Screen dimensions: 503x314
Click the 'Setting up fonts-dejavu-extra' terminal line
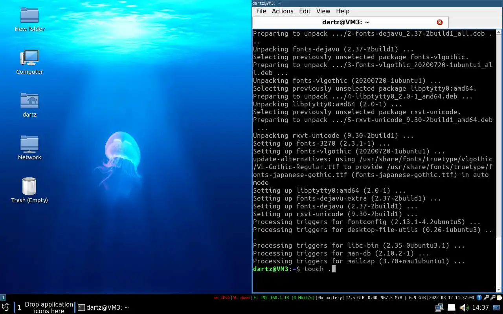tap(347, 198)
